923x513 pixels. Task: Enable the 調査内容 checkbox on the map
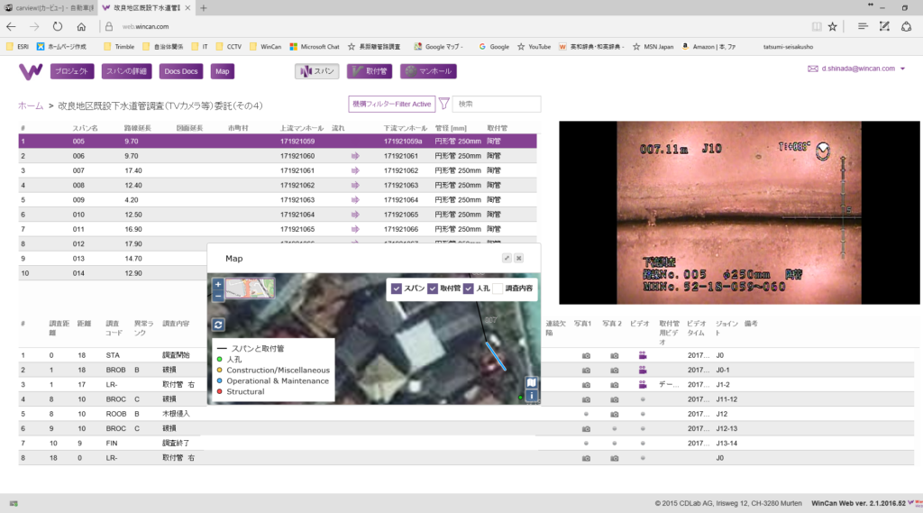[x=498, y=289]
